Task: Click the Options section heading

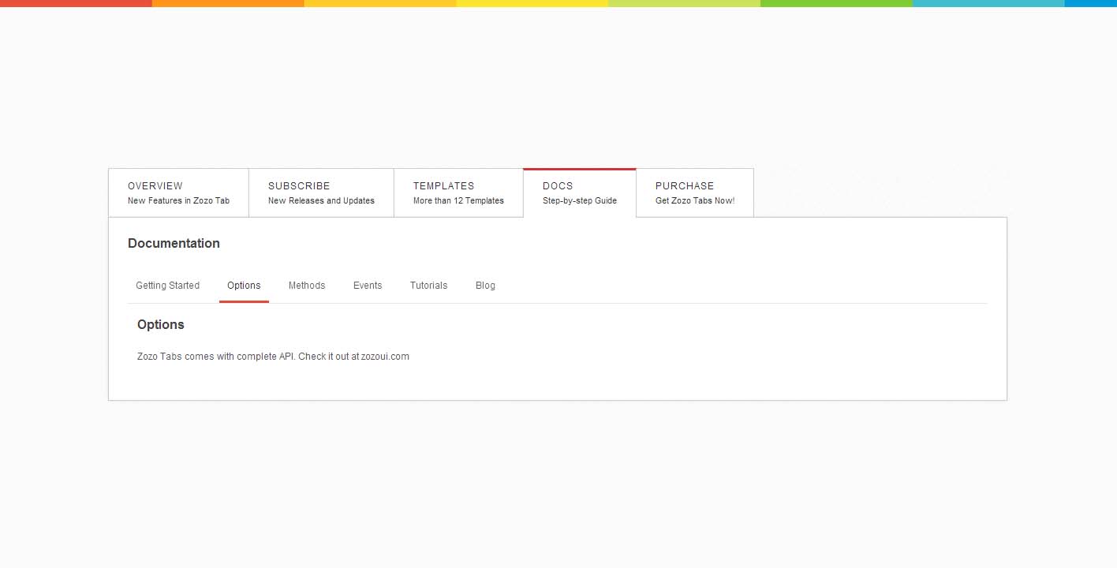Action: (161, 324)
